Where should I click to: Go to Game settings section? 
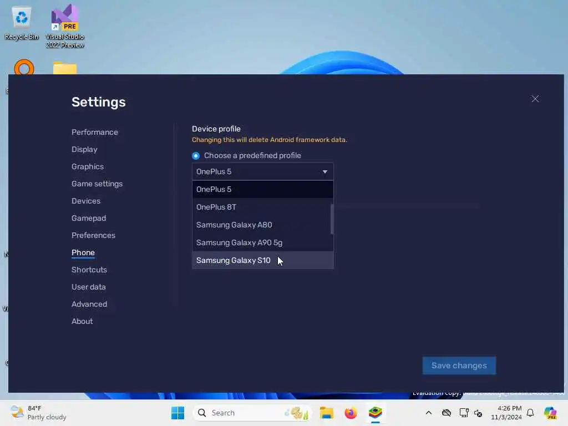[x=97, y=184]
